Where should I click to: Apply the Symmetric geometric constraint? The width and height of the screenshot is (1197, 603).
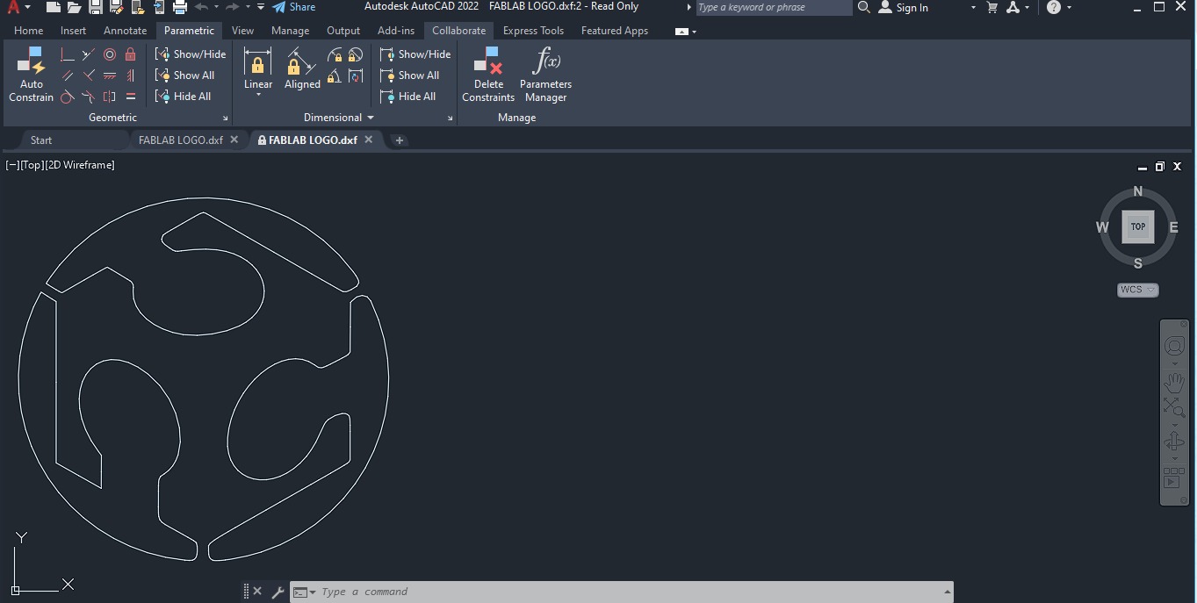[109, 97]
